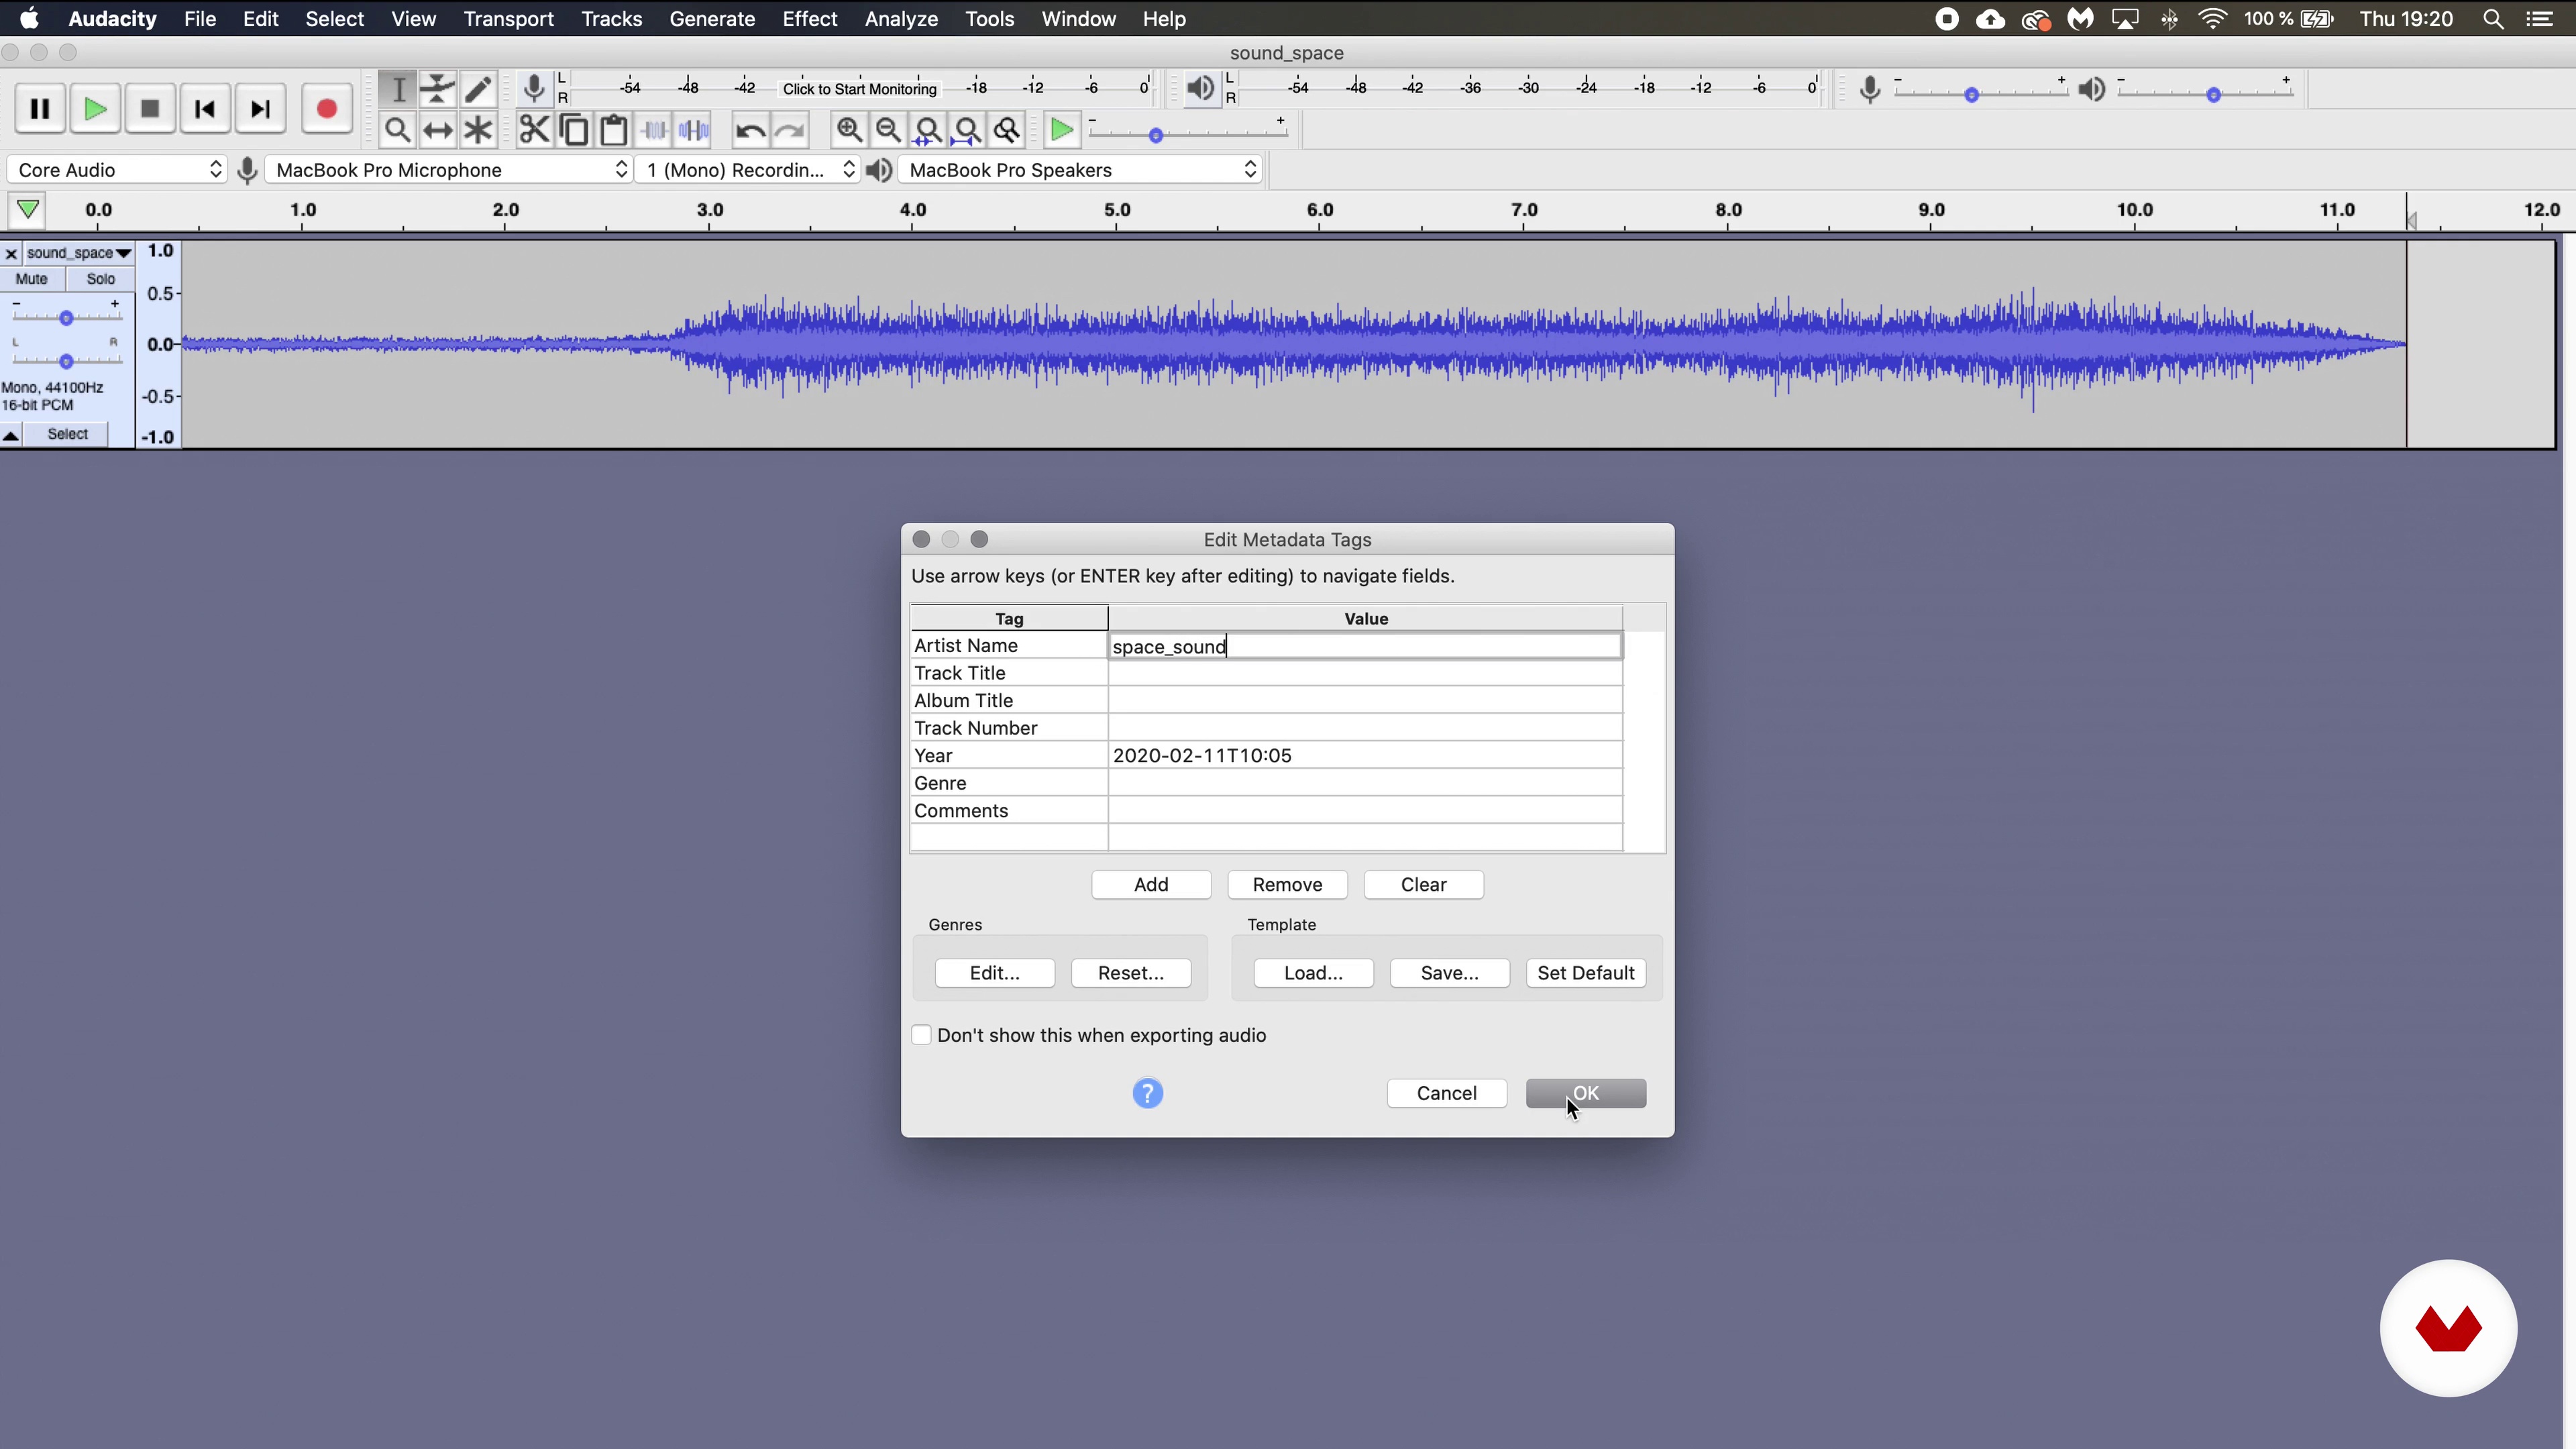Open the Effect menu
This screenshot has height=1449, width=2576.
[x=809, y=19]
